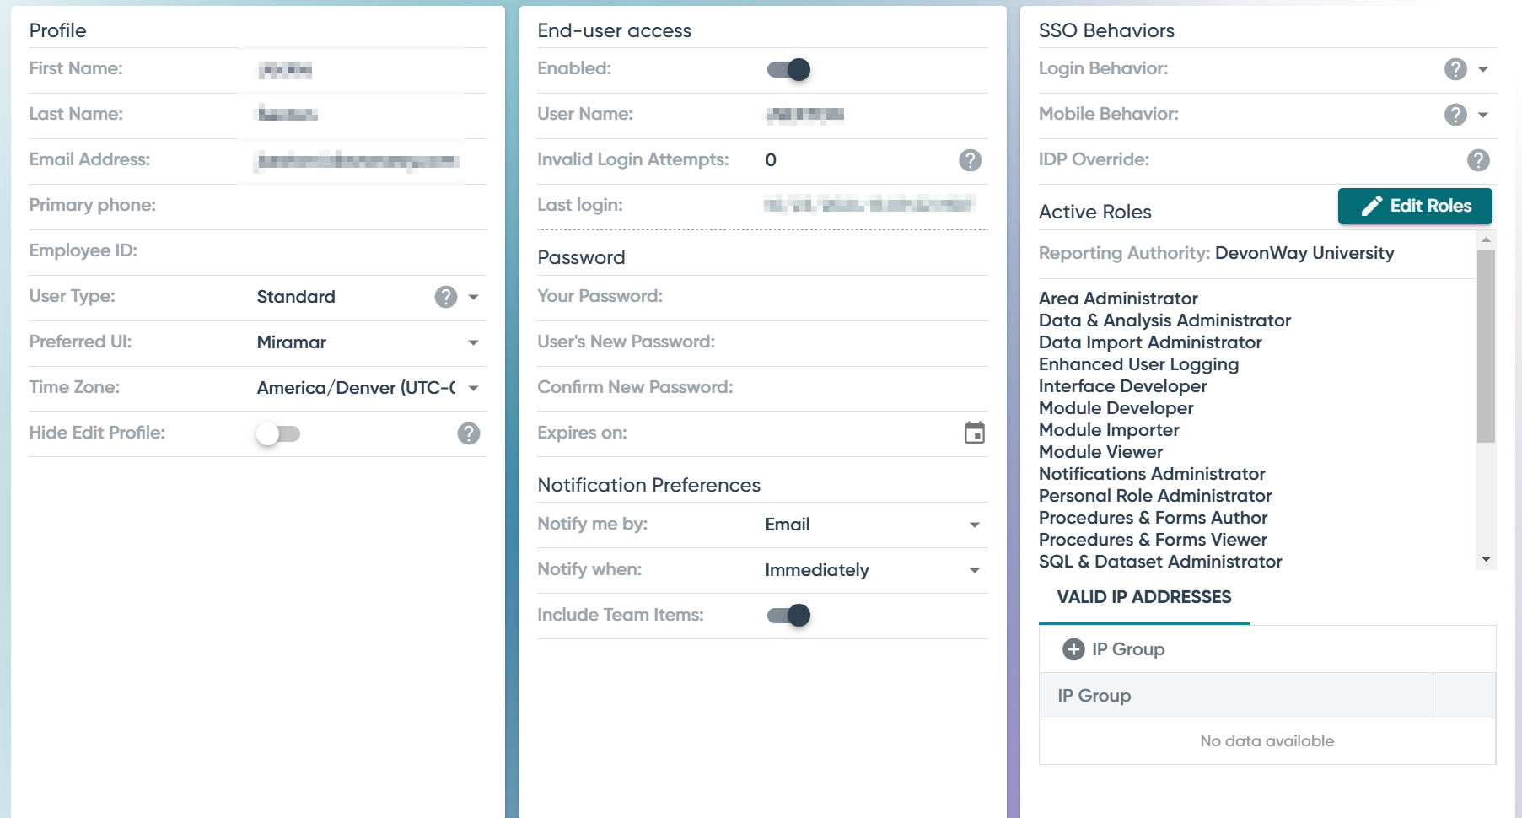Open the Time Zone dropdown
1522x818 pixels.
click(473, 388)
